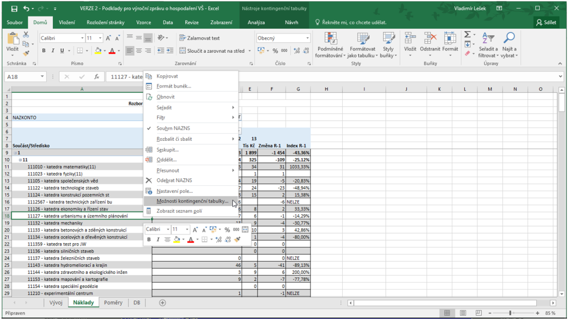Click Odebrat NAZNS in context menu
Viewport: 568px width, 319px height.
[191, 180]
